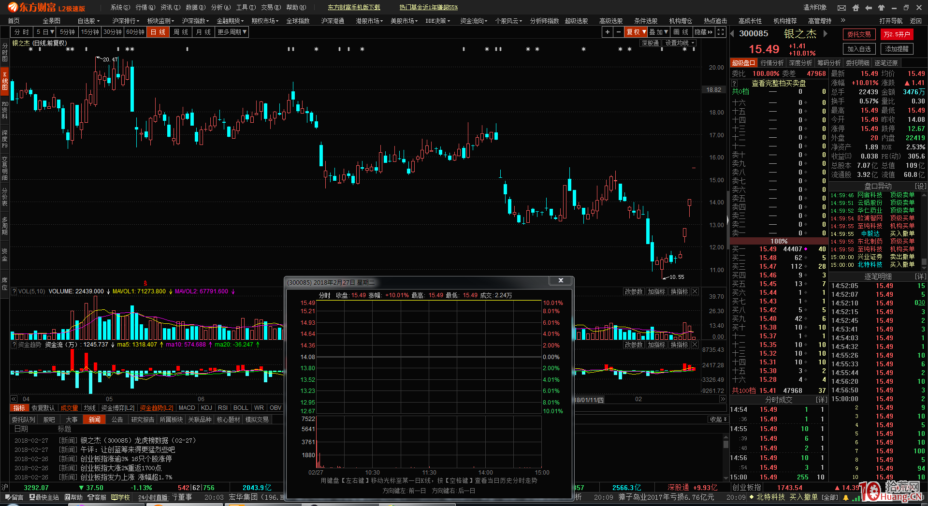928x506 pixels.
Task: Go to next stock with right arrow
Action: (x=826, y=33)
